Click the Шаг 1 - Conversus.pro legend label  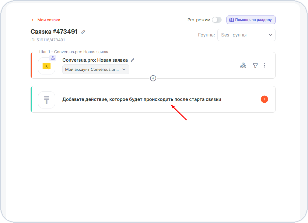click(x=74, y=52)
